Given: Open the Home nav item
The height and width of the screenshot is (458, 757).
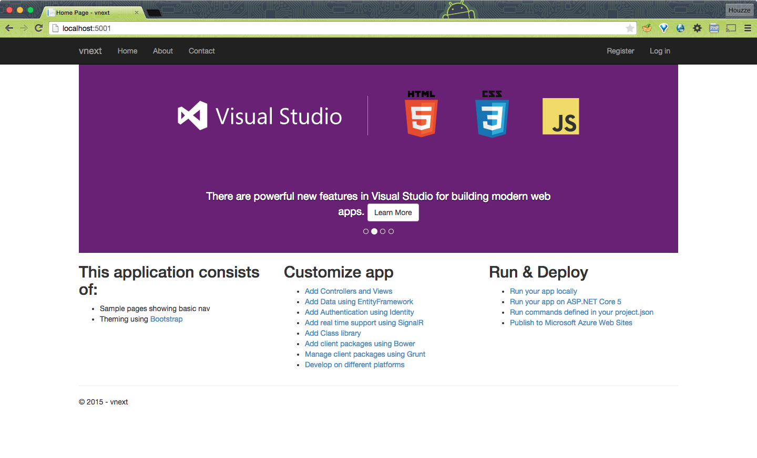Looking at the screenshot, I should [x=127, y=51].
